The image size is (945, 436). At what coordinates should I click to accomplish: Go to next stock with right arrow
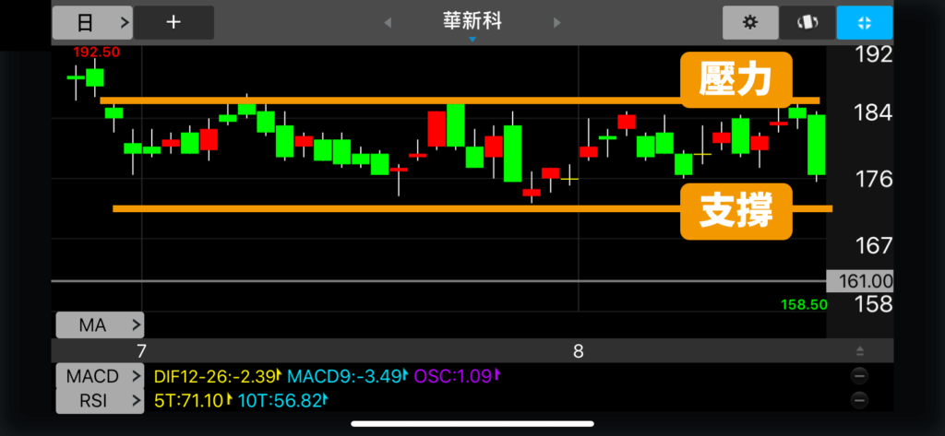click(x=556, y=23)
